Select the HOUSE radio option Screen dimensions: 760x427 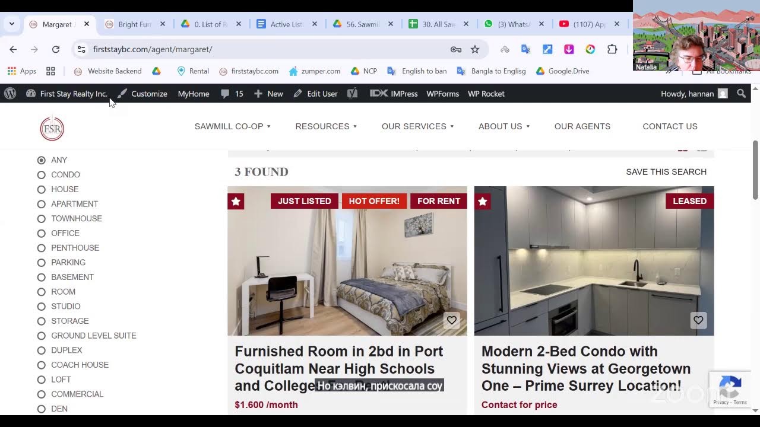pyautogui.click(x=41, y=189)
